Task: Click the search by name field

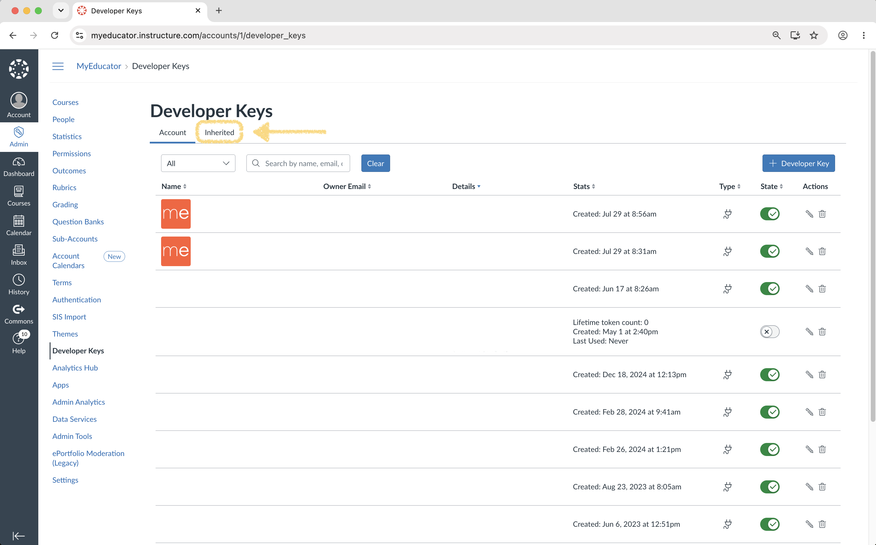Action: (298, 163)
